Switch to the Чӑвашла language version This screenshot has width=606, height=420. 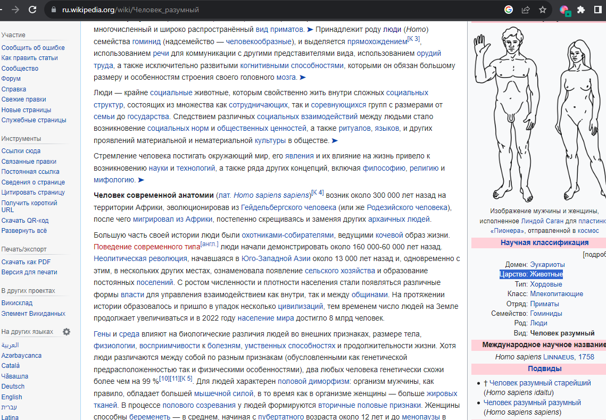(x=15, y=376)
